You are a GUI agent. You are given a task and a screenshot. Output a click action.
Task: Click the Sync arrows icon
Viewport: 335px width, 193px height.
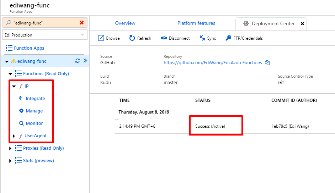click(202, 38)
